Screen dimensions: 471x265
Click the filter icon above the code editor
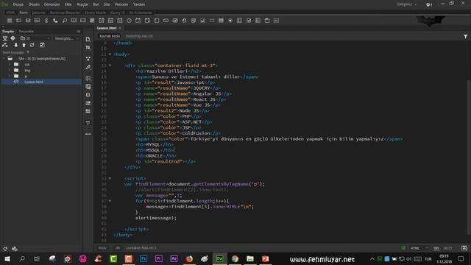(x=465, y=36)
